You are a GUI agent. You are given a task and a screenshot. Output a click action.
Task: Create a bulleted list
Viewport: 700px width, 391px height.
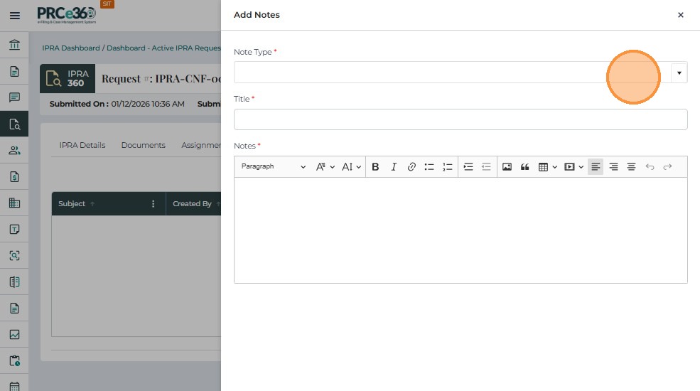tap(429, 166)
